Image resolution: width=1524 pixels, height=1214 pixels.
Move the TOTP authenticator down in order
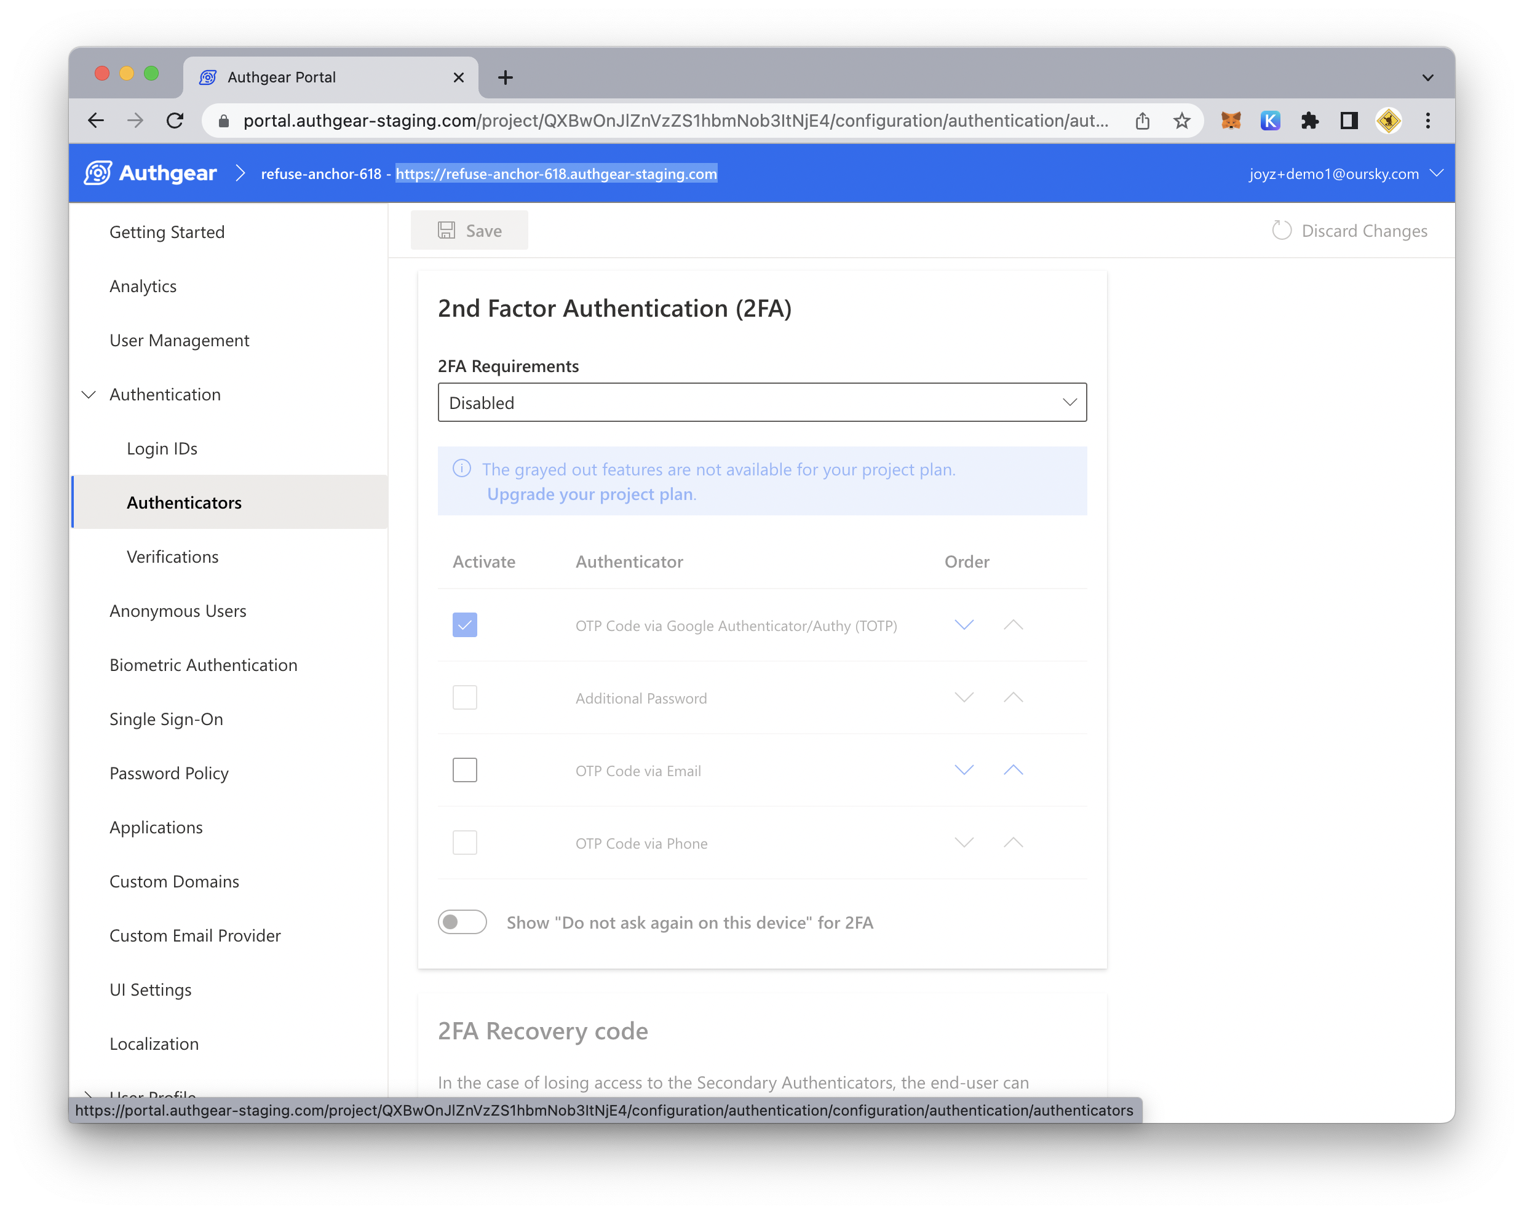[964, 625]
